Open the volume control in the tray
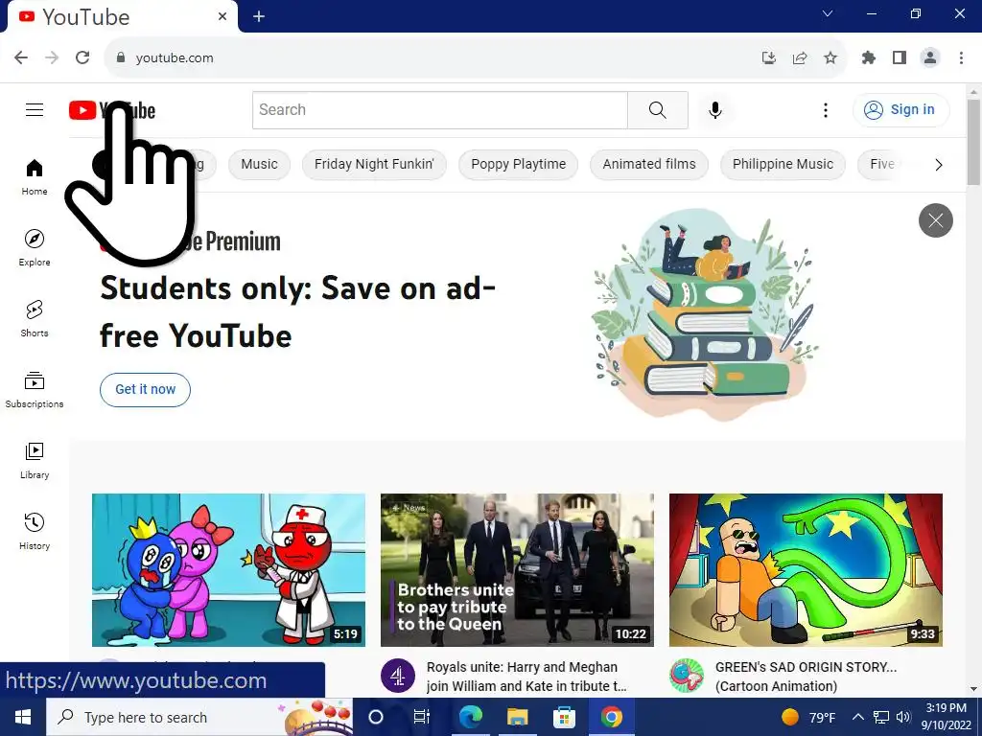Screen dimensions: 982x736 click(903, 717)
